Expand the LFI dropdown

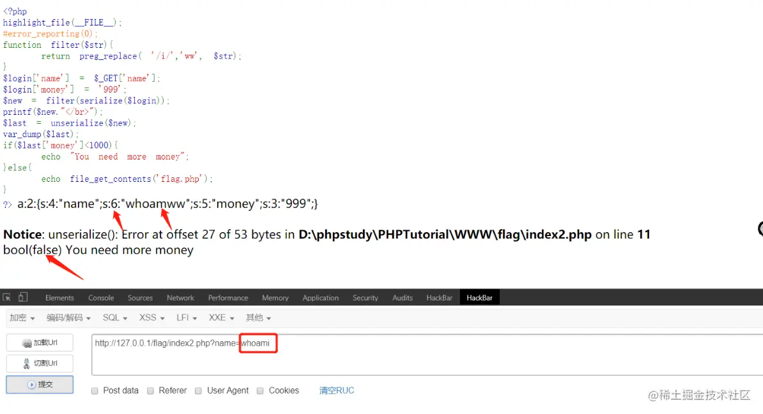187,318
